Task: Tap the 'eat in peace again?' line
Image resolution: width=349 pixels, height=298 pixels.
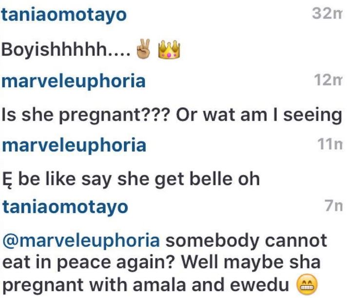Action: coord(88,263)
